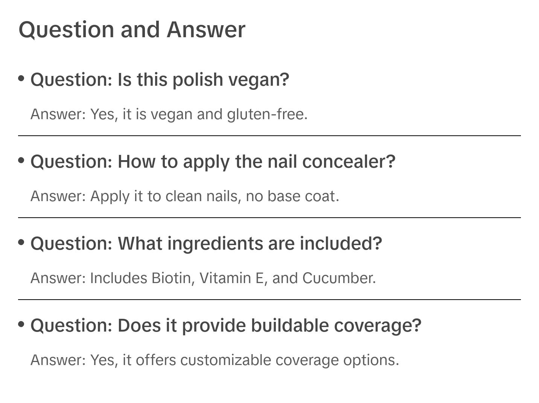Image resolution: width=539 pixels, height=403 pixels.
Task: Click the bullet beside the vegan polish question
Action: pyautogui.click(x=21, y=79)
